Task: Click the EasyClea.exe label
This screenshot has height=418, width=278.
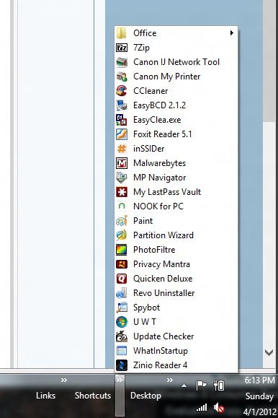Action: (157, 120)
